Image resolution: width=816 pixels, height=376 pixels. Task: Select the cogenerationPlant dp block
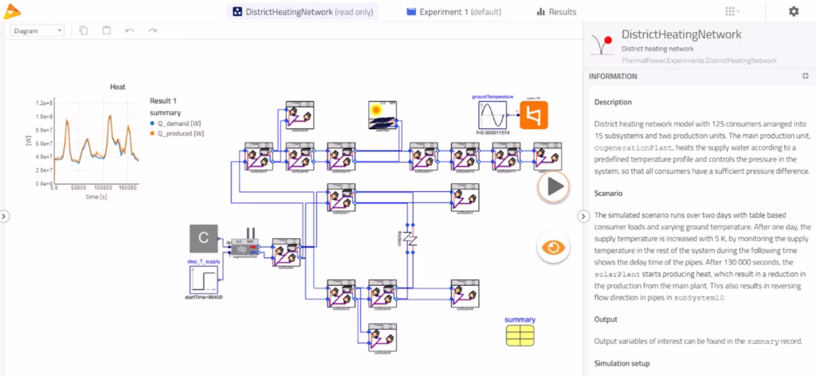[x=245, y=248]
